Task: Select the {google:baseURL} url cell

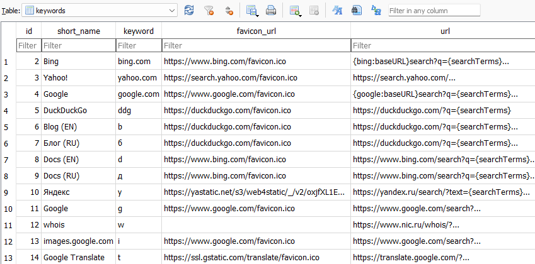Action: pos(443,94)
